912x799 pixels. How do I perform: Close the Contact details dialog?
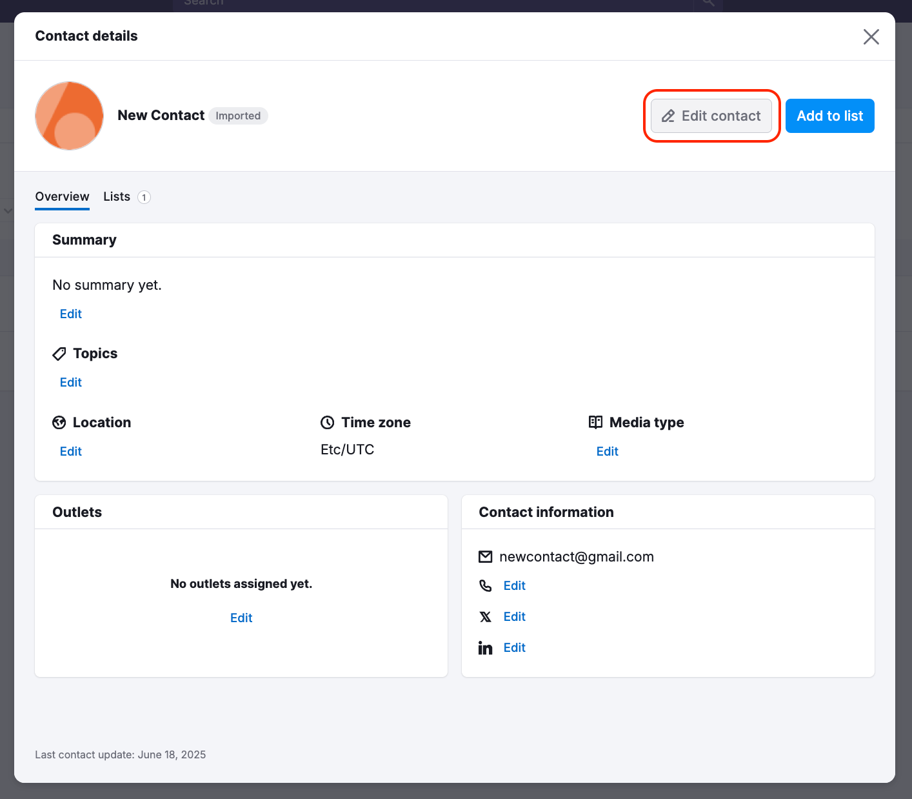[871, 37]
